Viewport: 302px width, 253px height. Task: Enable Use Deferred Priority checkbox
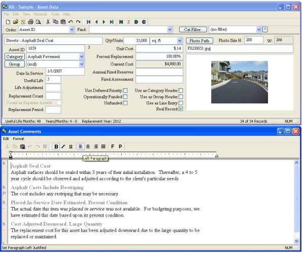tap(125, 90)
